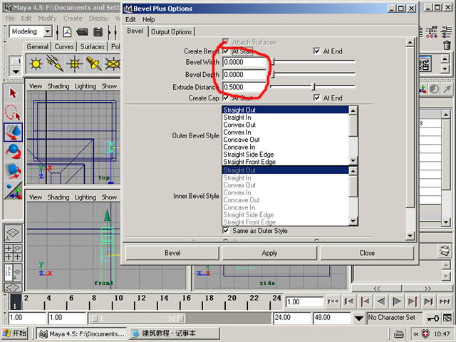The width and height of the screenshot is (456, 342).
Task: Open the Edit menu in Bevel Plus Options
Action: 130,19
